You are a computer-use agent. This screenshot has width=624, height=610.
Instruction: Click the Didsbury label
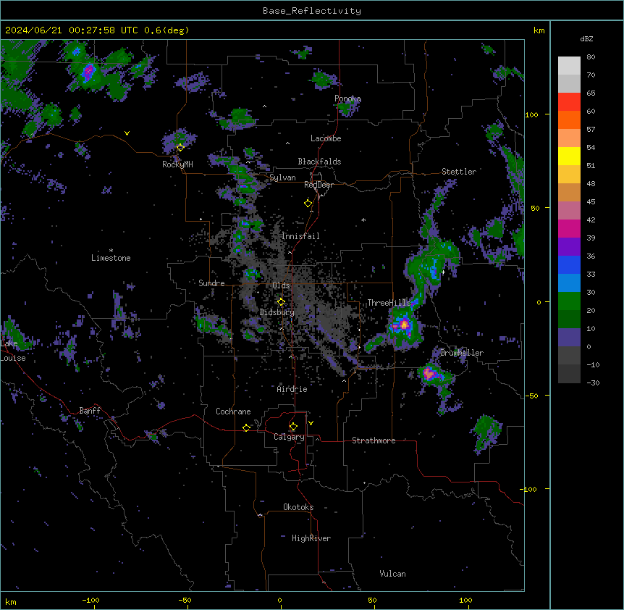click(277, 312)
